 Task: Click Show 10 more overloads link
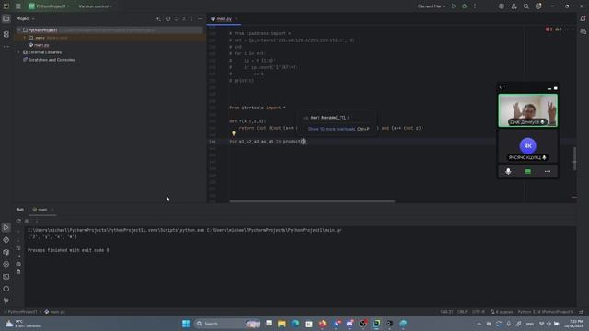coord(331,129)
